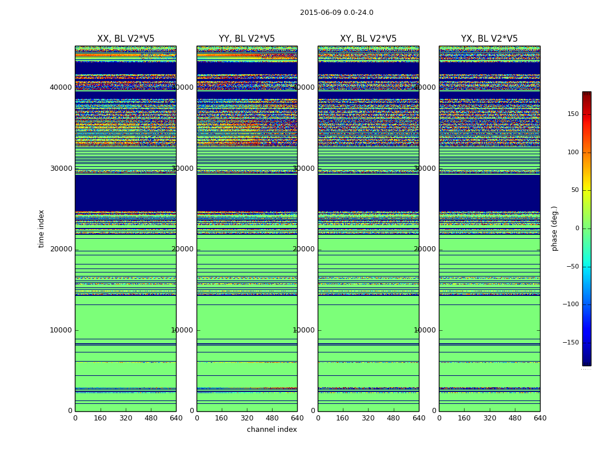Click the channel index x-axis label
The height and width of the screenshot is (457, 600).
tap(272, 430)
